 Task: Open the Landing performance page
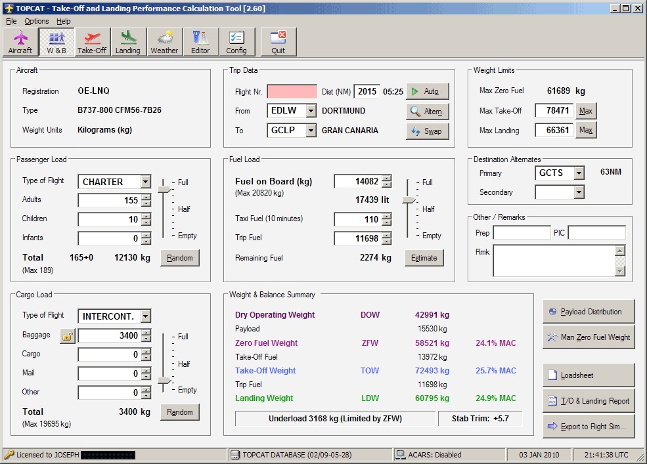(127, 43)
